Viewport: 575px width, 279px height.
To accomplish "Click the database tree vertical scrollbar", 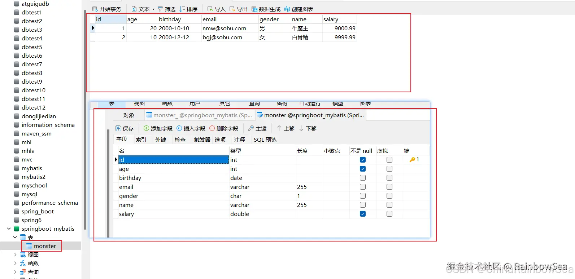I will (85, 120).
